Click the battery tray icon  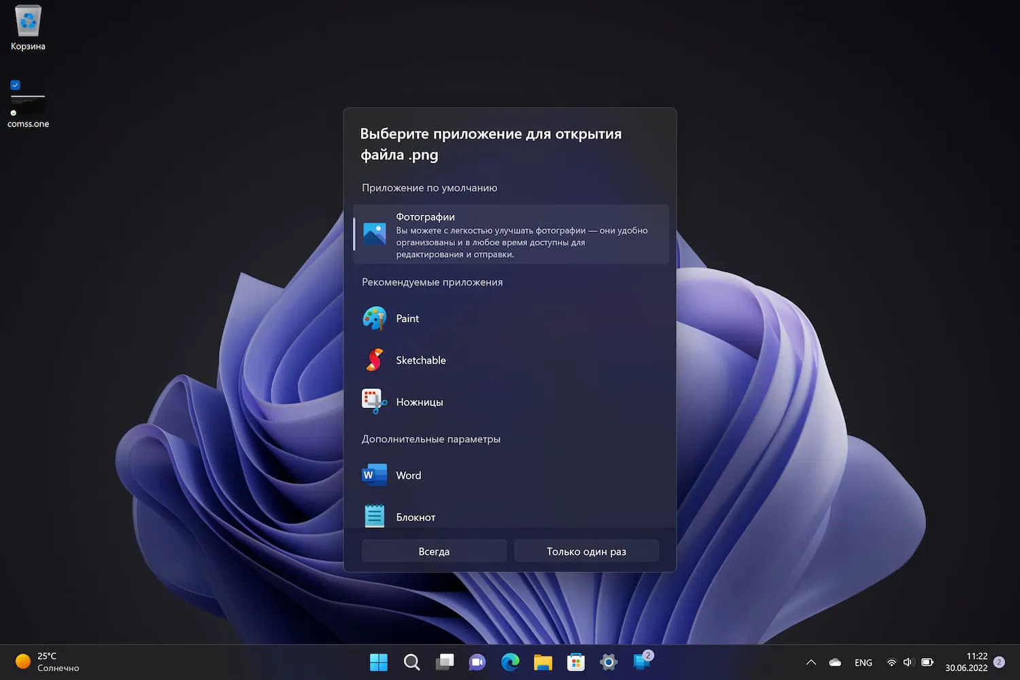point(927,662)
